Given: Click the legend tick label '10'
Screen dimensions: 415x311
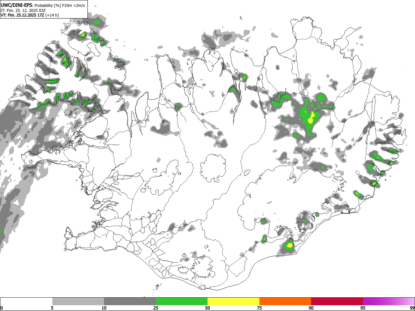Looking at the screenshot, I should 104,308.
